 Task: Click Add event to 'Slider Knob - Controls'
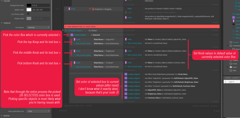[x=78, y=106]
